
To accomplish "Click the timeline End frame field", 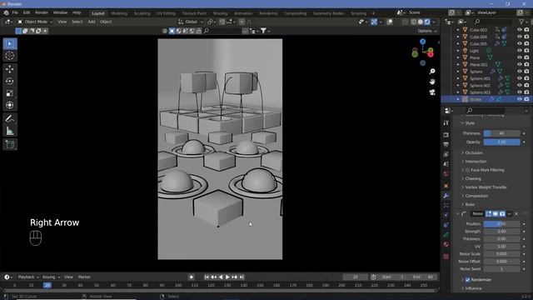I will (x=423, y=277).
